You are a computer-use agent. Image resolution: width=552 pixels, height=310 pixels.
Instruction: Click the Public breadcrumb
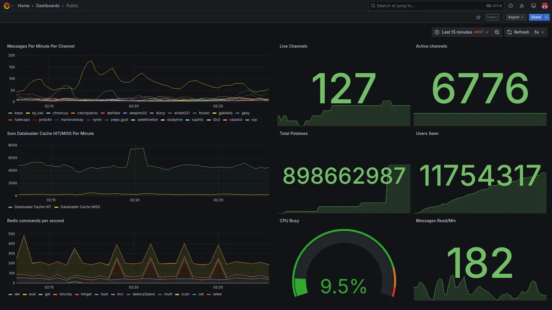(72, 6)
